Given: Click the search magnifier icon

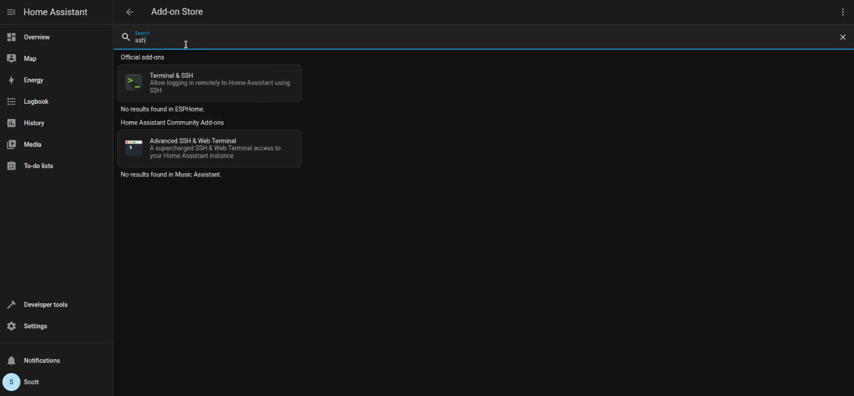Looking at the screenshot, I should point(126,37).
